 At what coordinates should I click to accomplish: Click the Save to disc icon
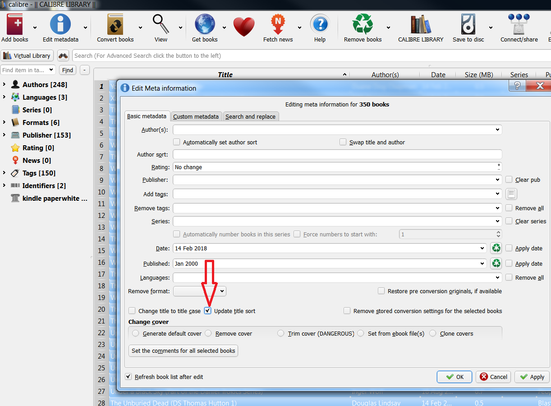tap(468, 24)
